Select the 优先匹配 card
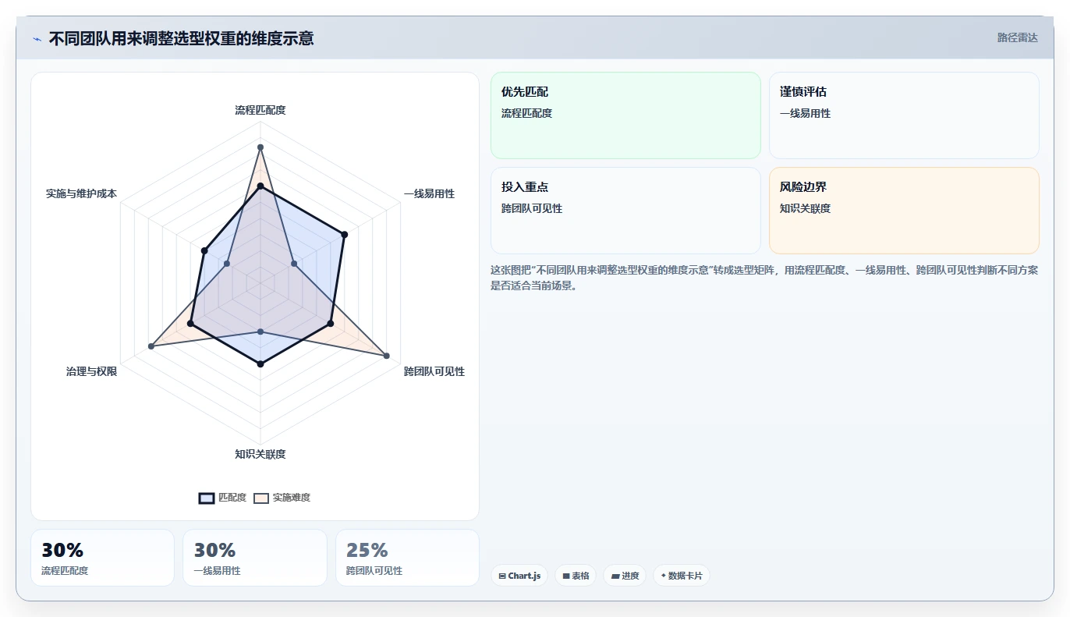Image resolution: width=1070 pixels, height=617 pixels. coord(625,115)
